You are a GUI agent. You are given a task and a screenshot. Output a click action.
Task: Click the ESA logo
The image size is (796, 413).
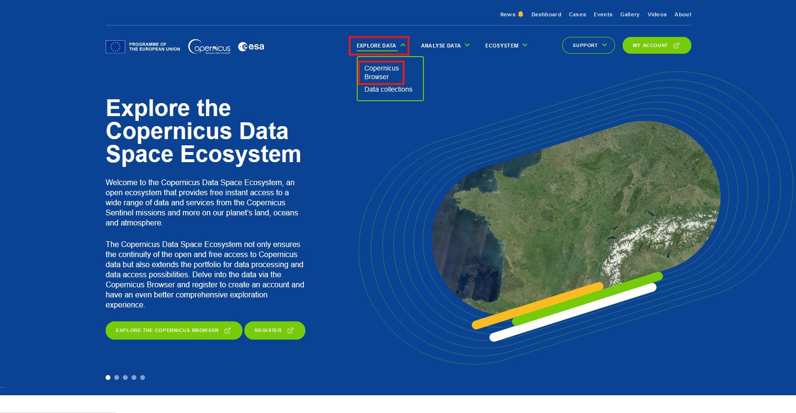click(251, 47)
